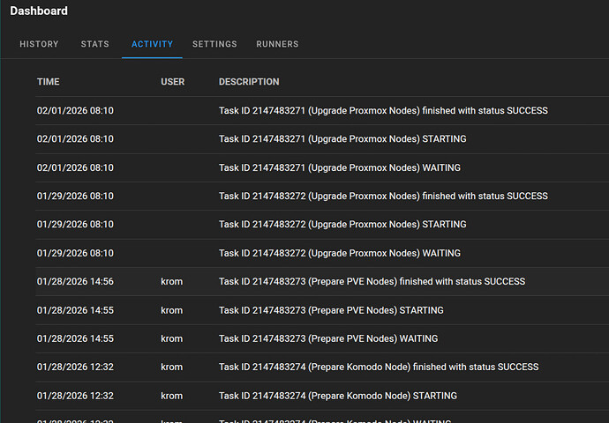This screenshot has width=609, height=423.
Task: Select Prepare Komodo Node STARTING row
Action: click(338, 396)
